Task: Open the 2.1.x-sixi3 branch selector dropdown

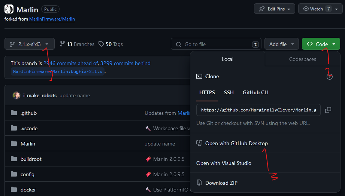Action: click(30, 44)
